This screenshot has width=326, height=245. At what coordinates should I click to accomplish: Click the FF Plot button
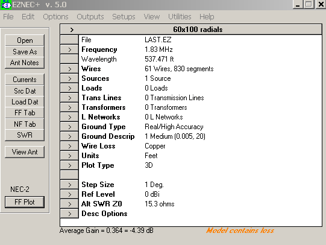pos(25,202)
